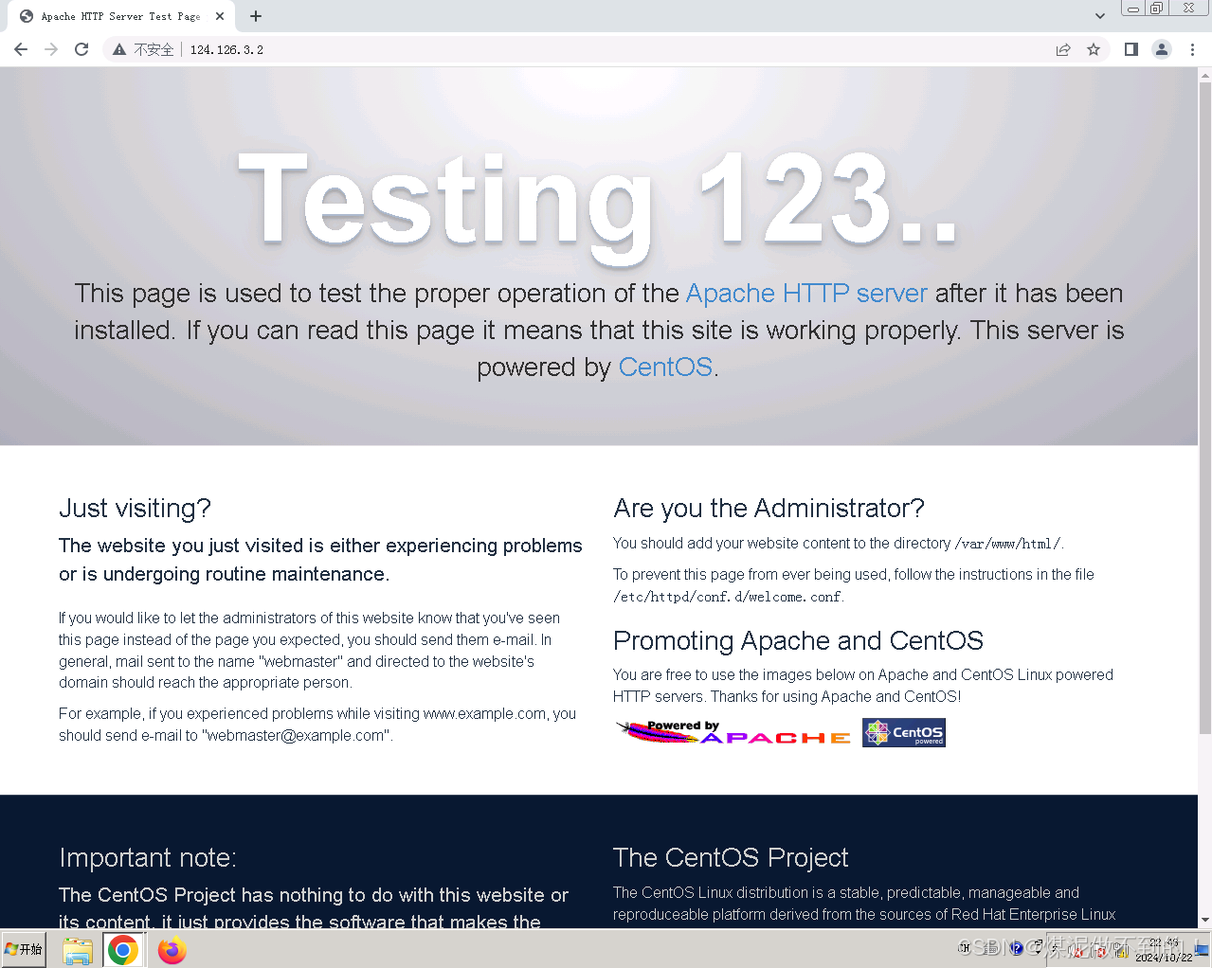
Task: Launch Firefox from taskbar
Action: pos(172,950)
